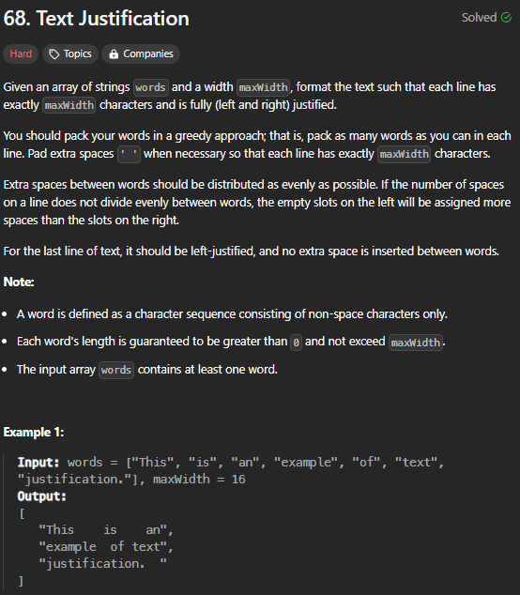Click the "words" code chip after "array of strings"

coord(151,87)
